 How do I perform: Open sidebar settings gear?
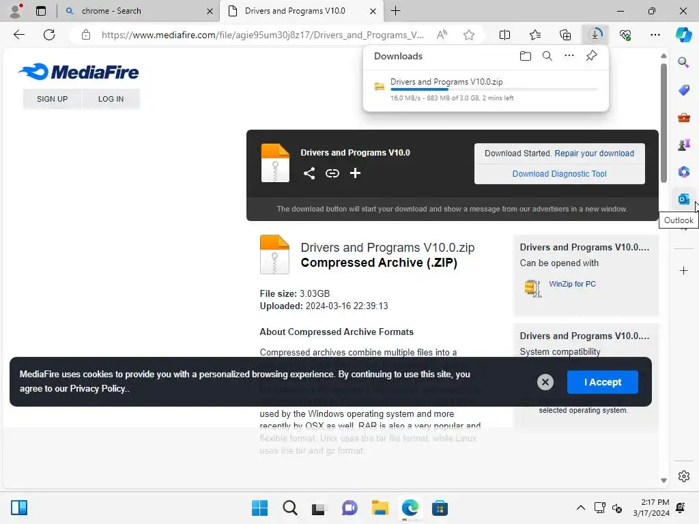(x=683, y=476)
